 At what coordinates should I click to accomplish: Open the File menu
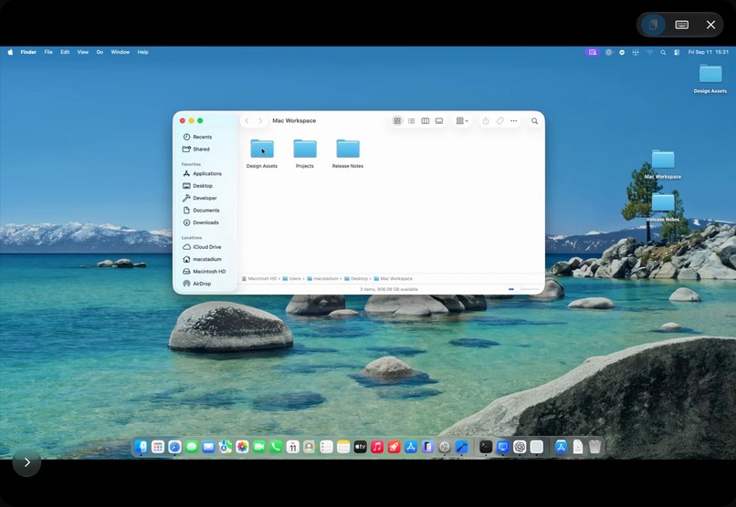point(48,52)
